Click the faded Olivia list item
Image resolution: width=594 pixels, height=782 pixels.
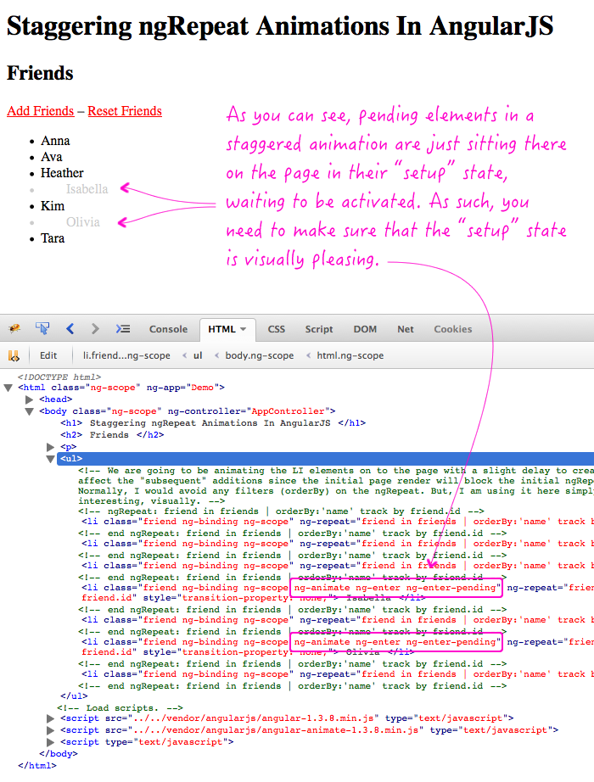[83, 222]
